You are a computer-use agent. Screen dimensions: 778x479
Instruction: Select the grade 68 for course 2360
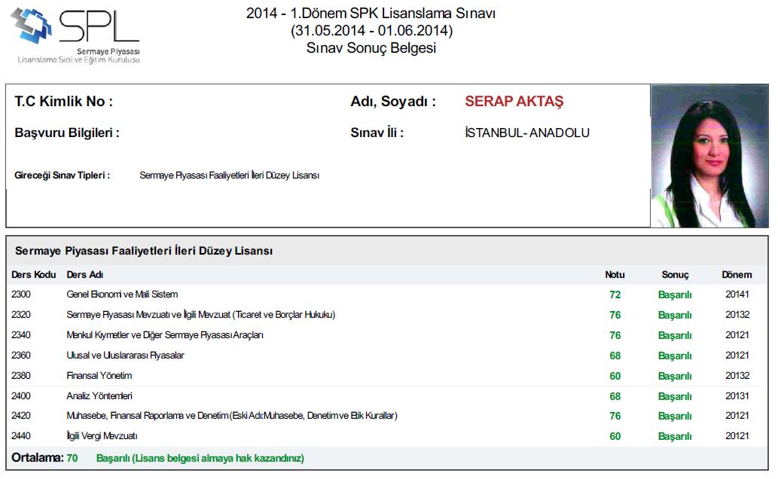pyautogui.click(x=615, y=356)
